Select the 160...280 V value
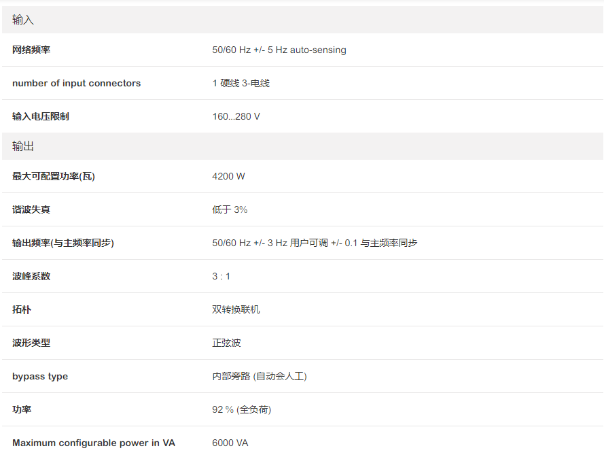Viewport: 604px width, 459px height. [236, 116]
